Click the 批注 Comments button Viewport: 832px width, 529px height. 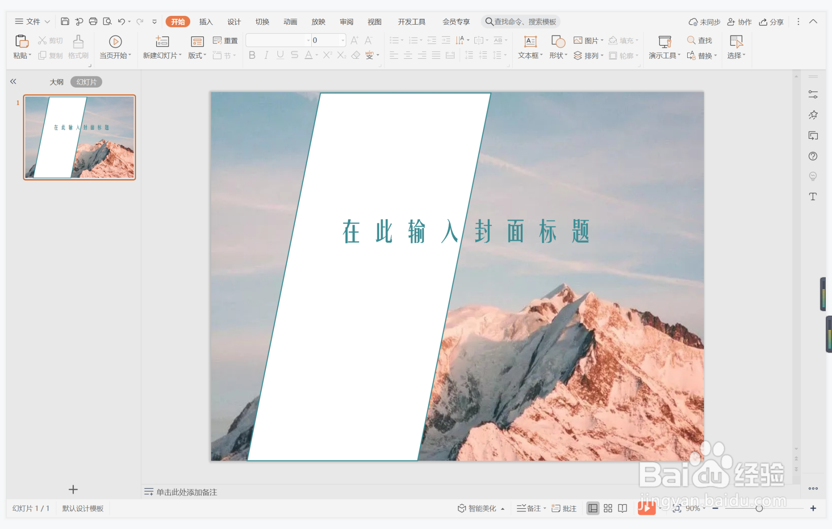click(x=564, y=508)
